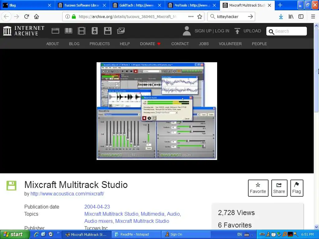
Task: Share this Mixcraft item
Action: point(279,188)
